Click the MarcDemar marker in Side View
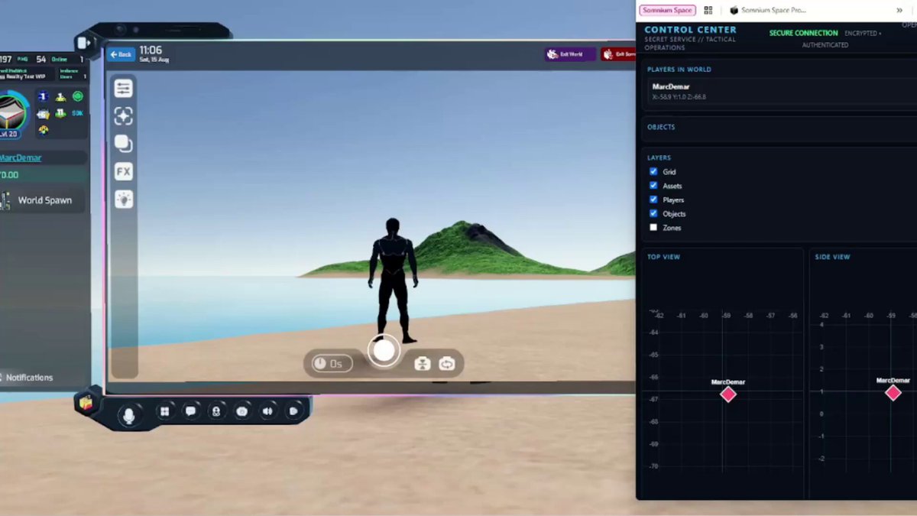The height and width of the screenshot is (516, 917). (x=893, y=393)
